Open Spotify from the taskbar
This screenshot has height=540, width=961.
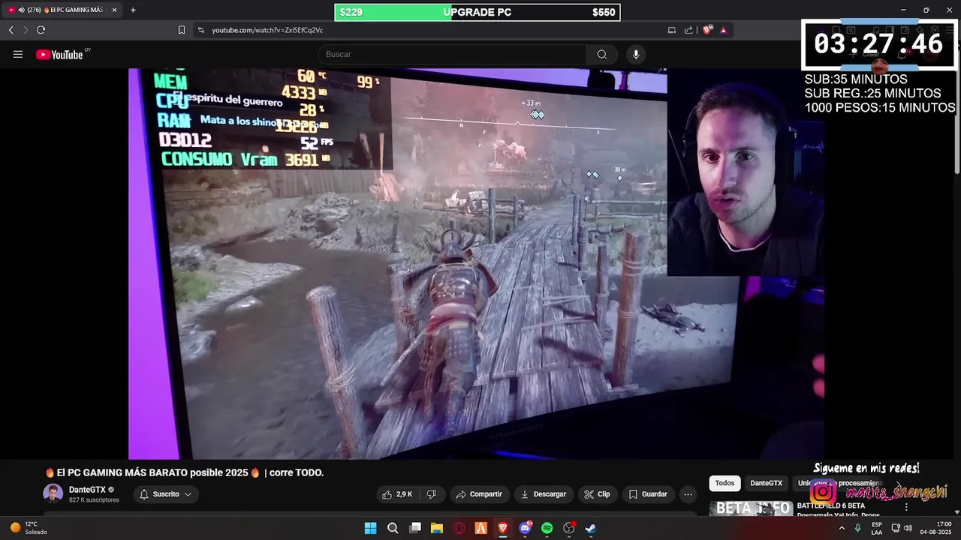pos(547,528)
